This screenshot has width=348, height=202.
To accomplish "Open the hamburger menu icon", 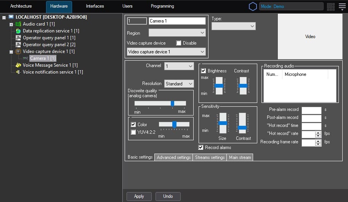I will click(x=342, y=6).
